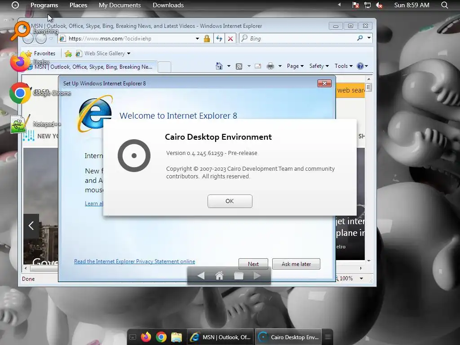Open the Programs menu

[44, 5]
